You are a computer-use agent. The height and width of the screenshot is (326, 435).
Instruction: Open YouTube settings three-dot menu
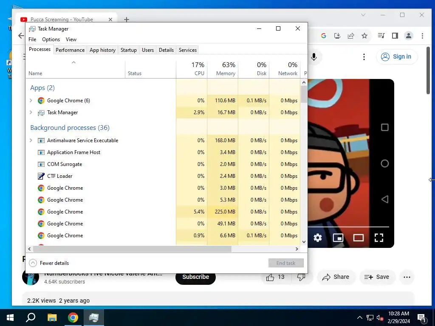tap(364, 57)
